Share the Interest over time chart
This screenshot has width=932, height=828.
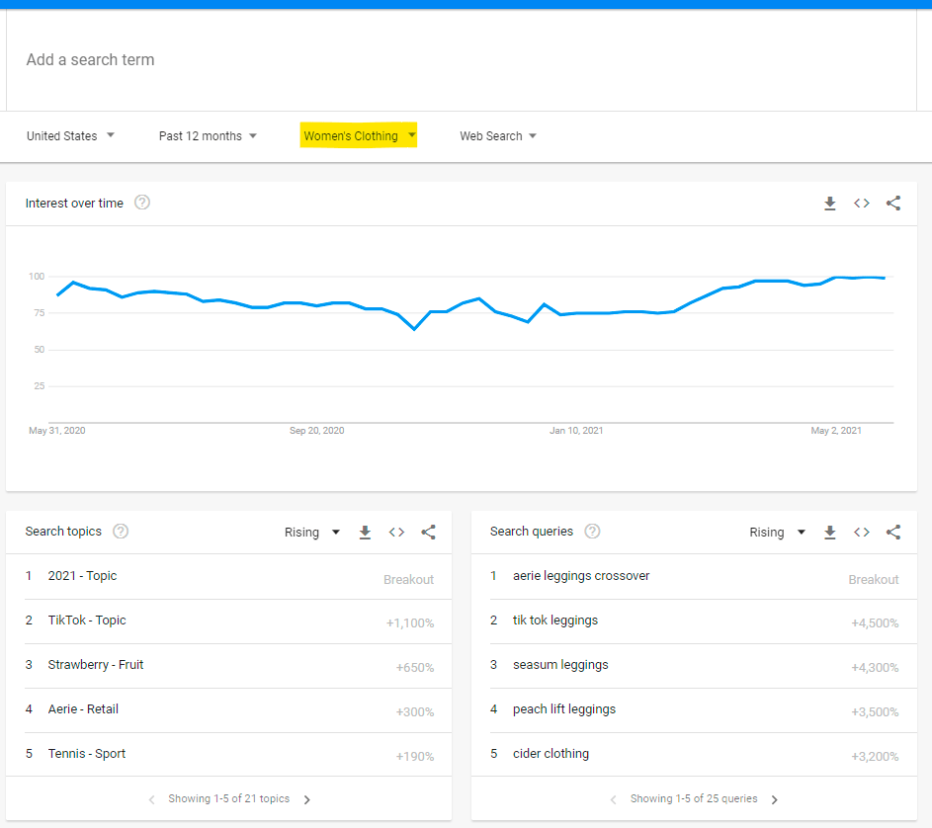click(893, 204)
